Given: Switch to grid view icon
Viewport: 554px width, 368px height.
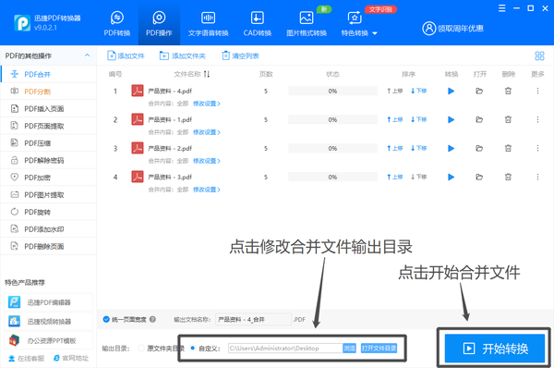Looking at the screenshot, I should pos(539,55).
